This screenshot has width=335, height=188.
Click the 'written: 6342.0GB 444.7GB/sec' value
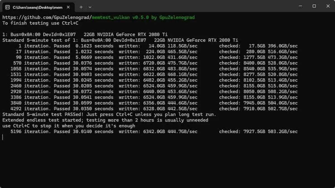[158, 131]
